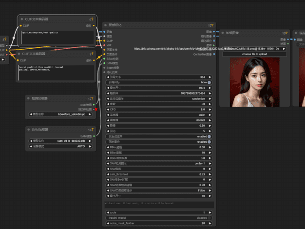Click the SAM遮罩检测阈值 0.70 slider field
Viewport: 305px width, 229px height.
(159, 185)
